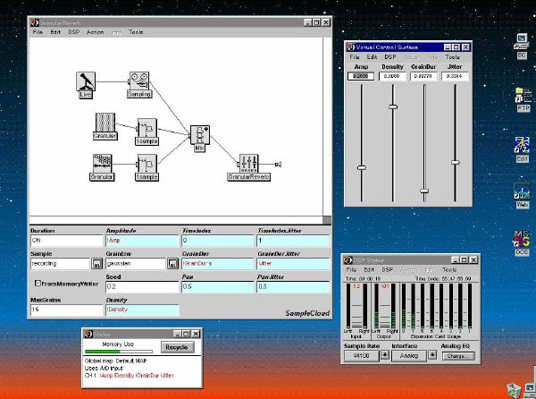Click the disk icon beside Sample field
This screenshot has width=536, height=399.
[x=96, y=264]
